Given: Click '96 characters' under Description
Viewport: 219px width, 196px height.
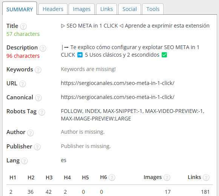Looking at the screenshot, I should 23,56.
